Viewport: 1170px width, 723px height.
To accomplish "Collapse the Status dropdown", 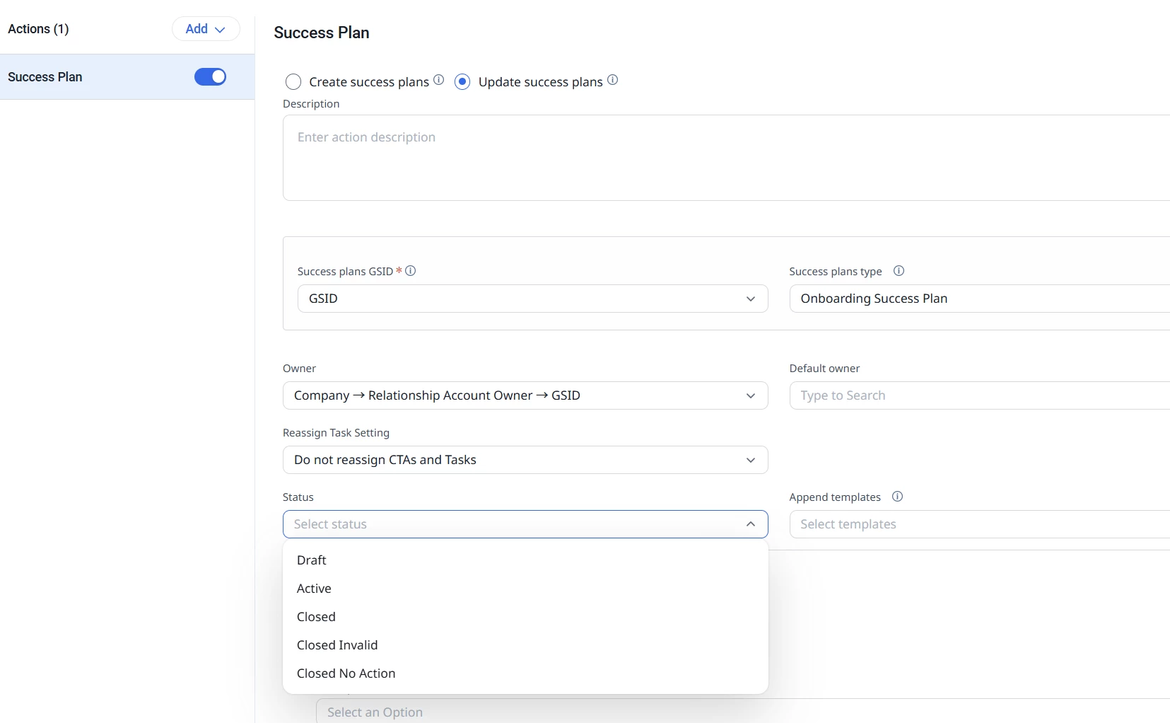I will (x=750, y=524).
